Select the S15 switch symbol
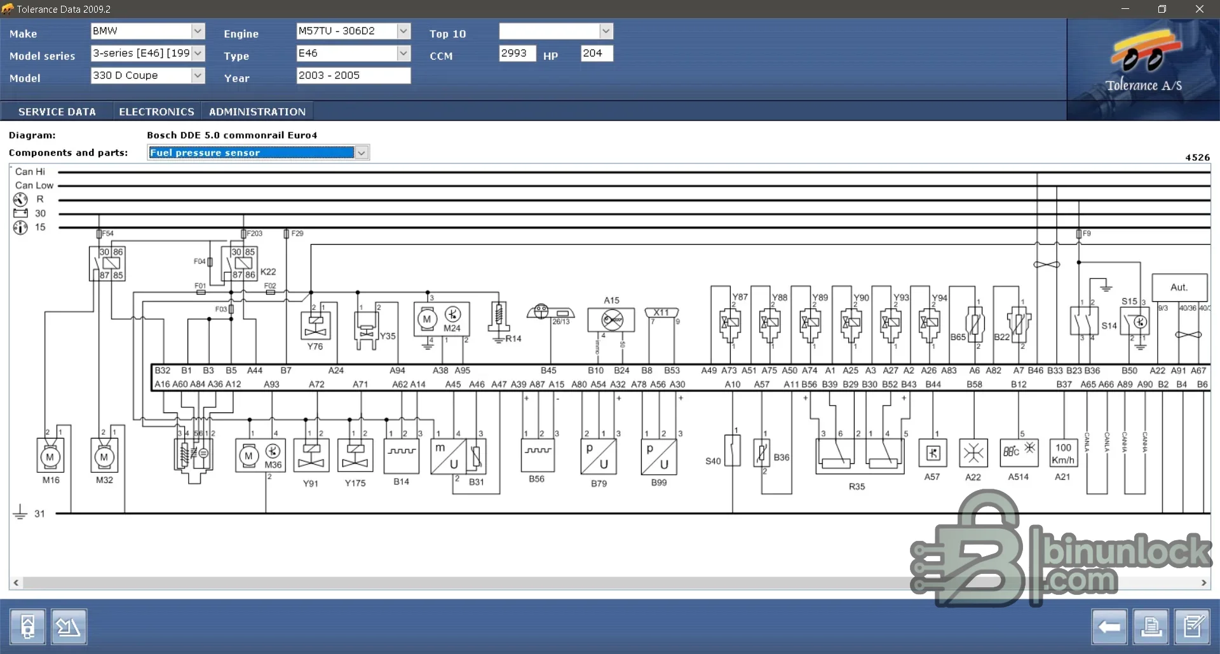Screen dimensions: 1220x654 click(1134, 322)
